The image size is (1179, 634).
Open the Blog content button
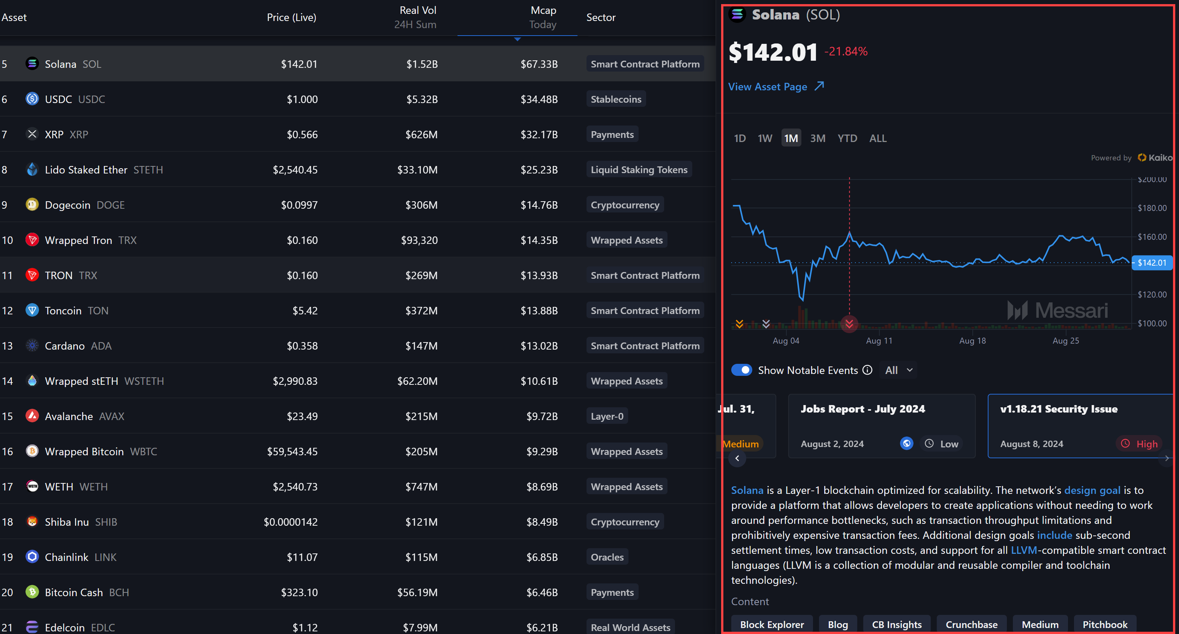(838, 624)
